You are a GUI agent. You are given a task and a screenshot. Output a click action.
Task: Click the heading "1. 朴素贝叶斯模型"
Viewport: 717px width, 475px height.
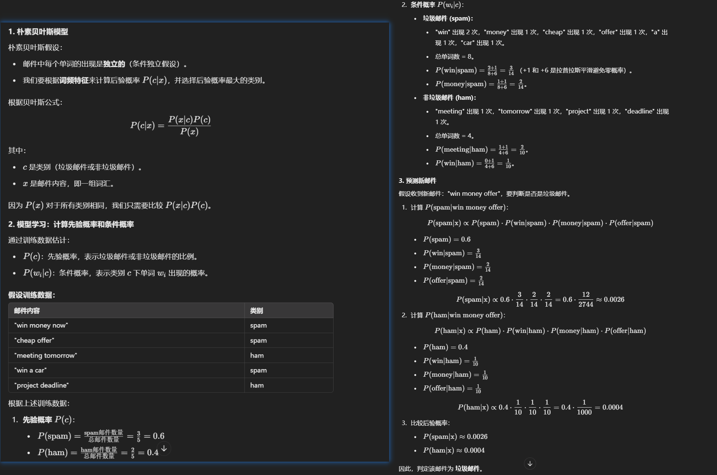(x=38, y=32)
